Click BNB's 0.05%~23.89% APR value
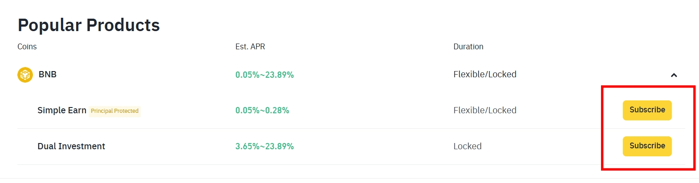 click(264, 75)
